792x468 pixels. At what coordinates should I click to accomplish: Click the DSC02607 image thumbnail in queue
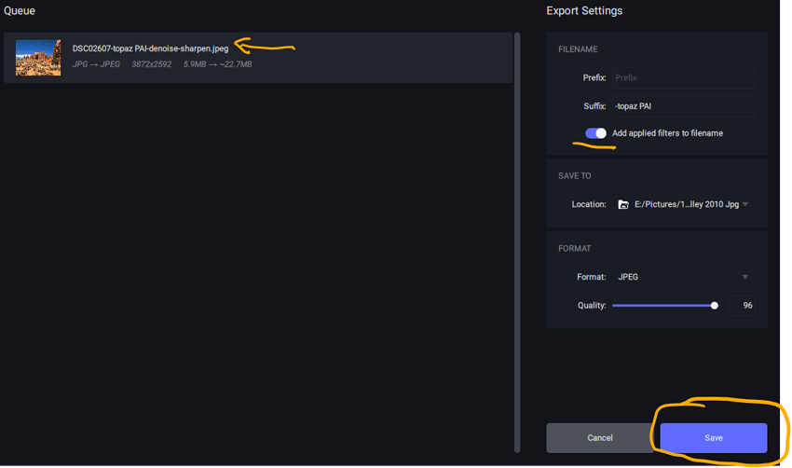(38, 57)
